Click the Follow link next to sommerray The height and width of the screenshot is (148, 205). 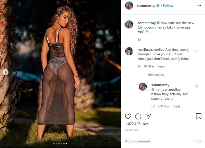pos(168,6)
